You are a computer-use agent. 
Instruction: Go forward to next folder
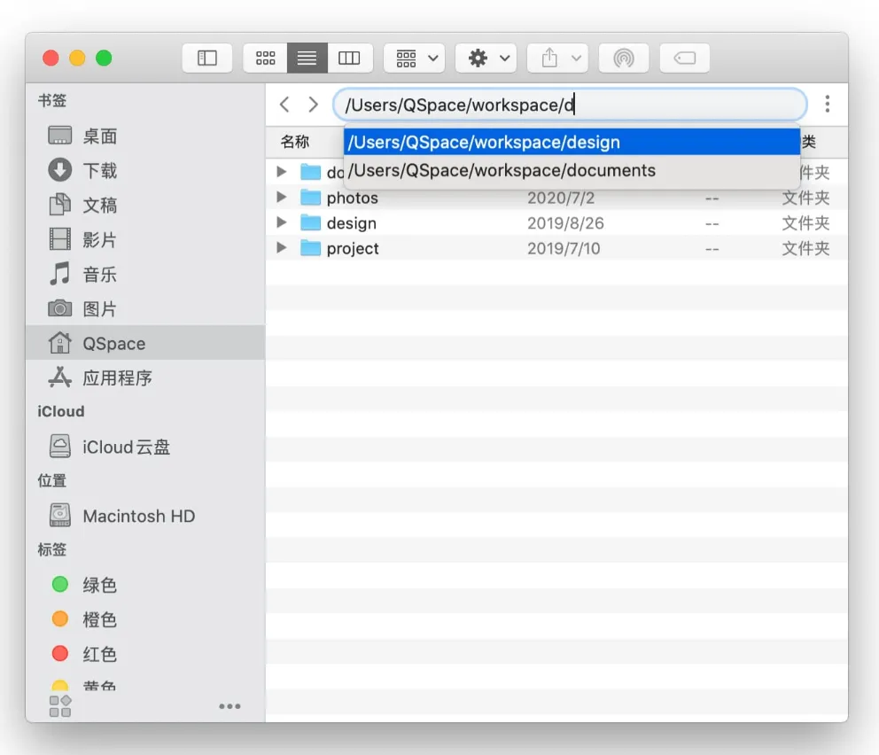tap(313, 105)
